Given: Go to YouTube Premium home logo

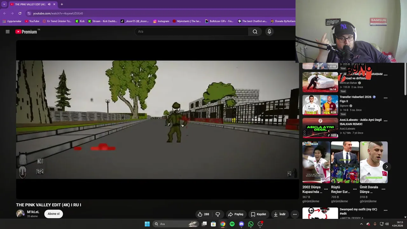Looking at the screenshot, I should pos(27,31).
